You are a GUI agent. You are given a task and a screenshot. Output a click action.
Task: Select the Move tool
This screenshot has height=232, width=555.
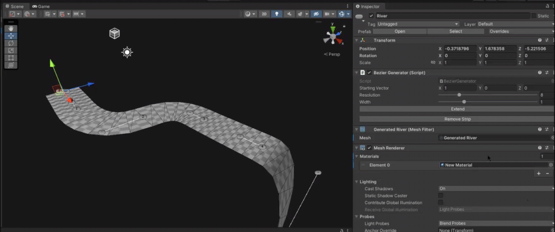pyautogui.click(x=11, y=36)
